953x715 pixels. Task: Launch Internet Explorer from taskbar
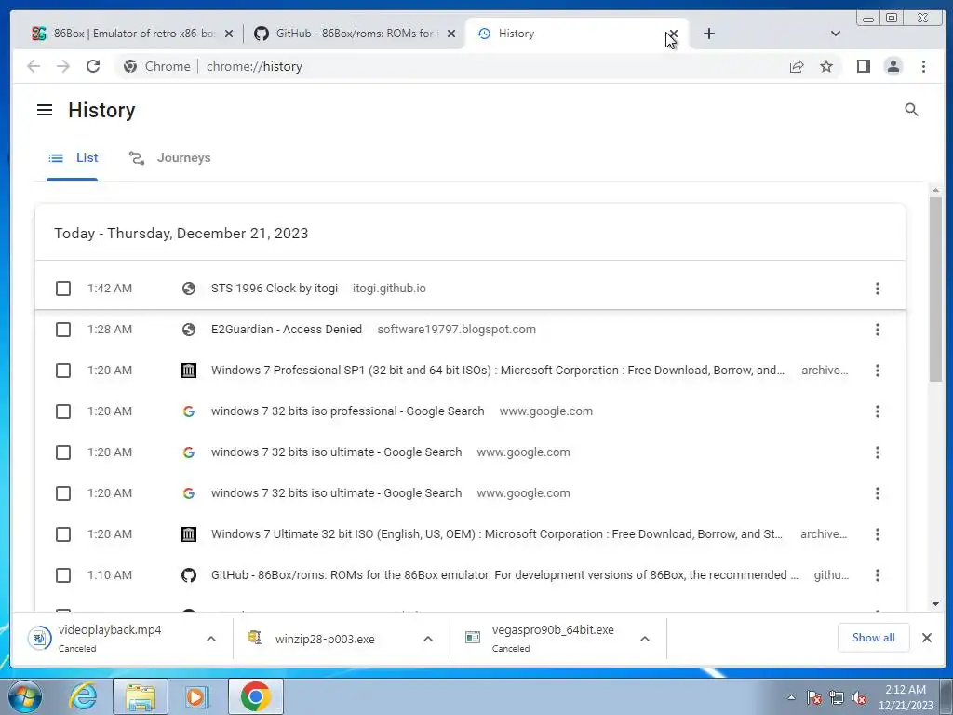pos(83,696)
